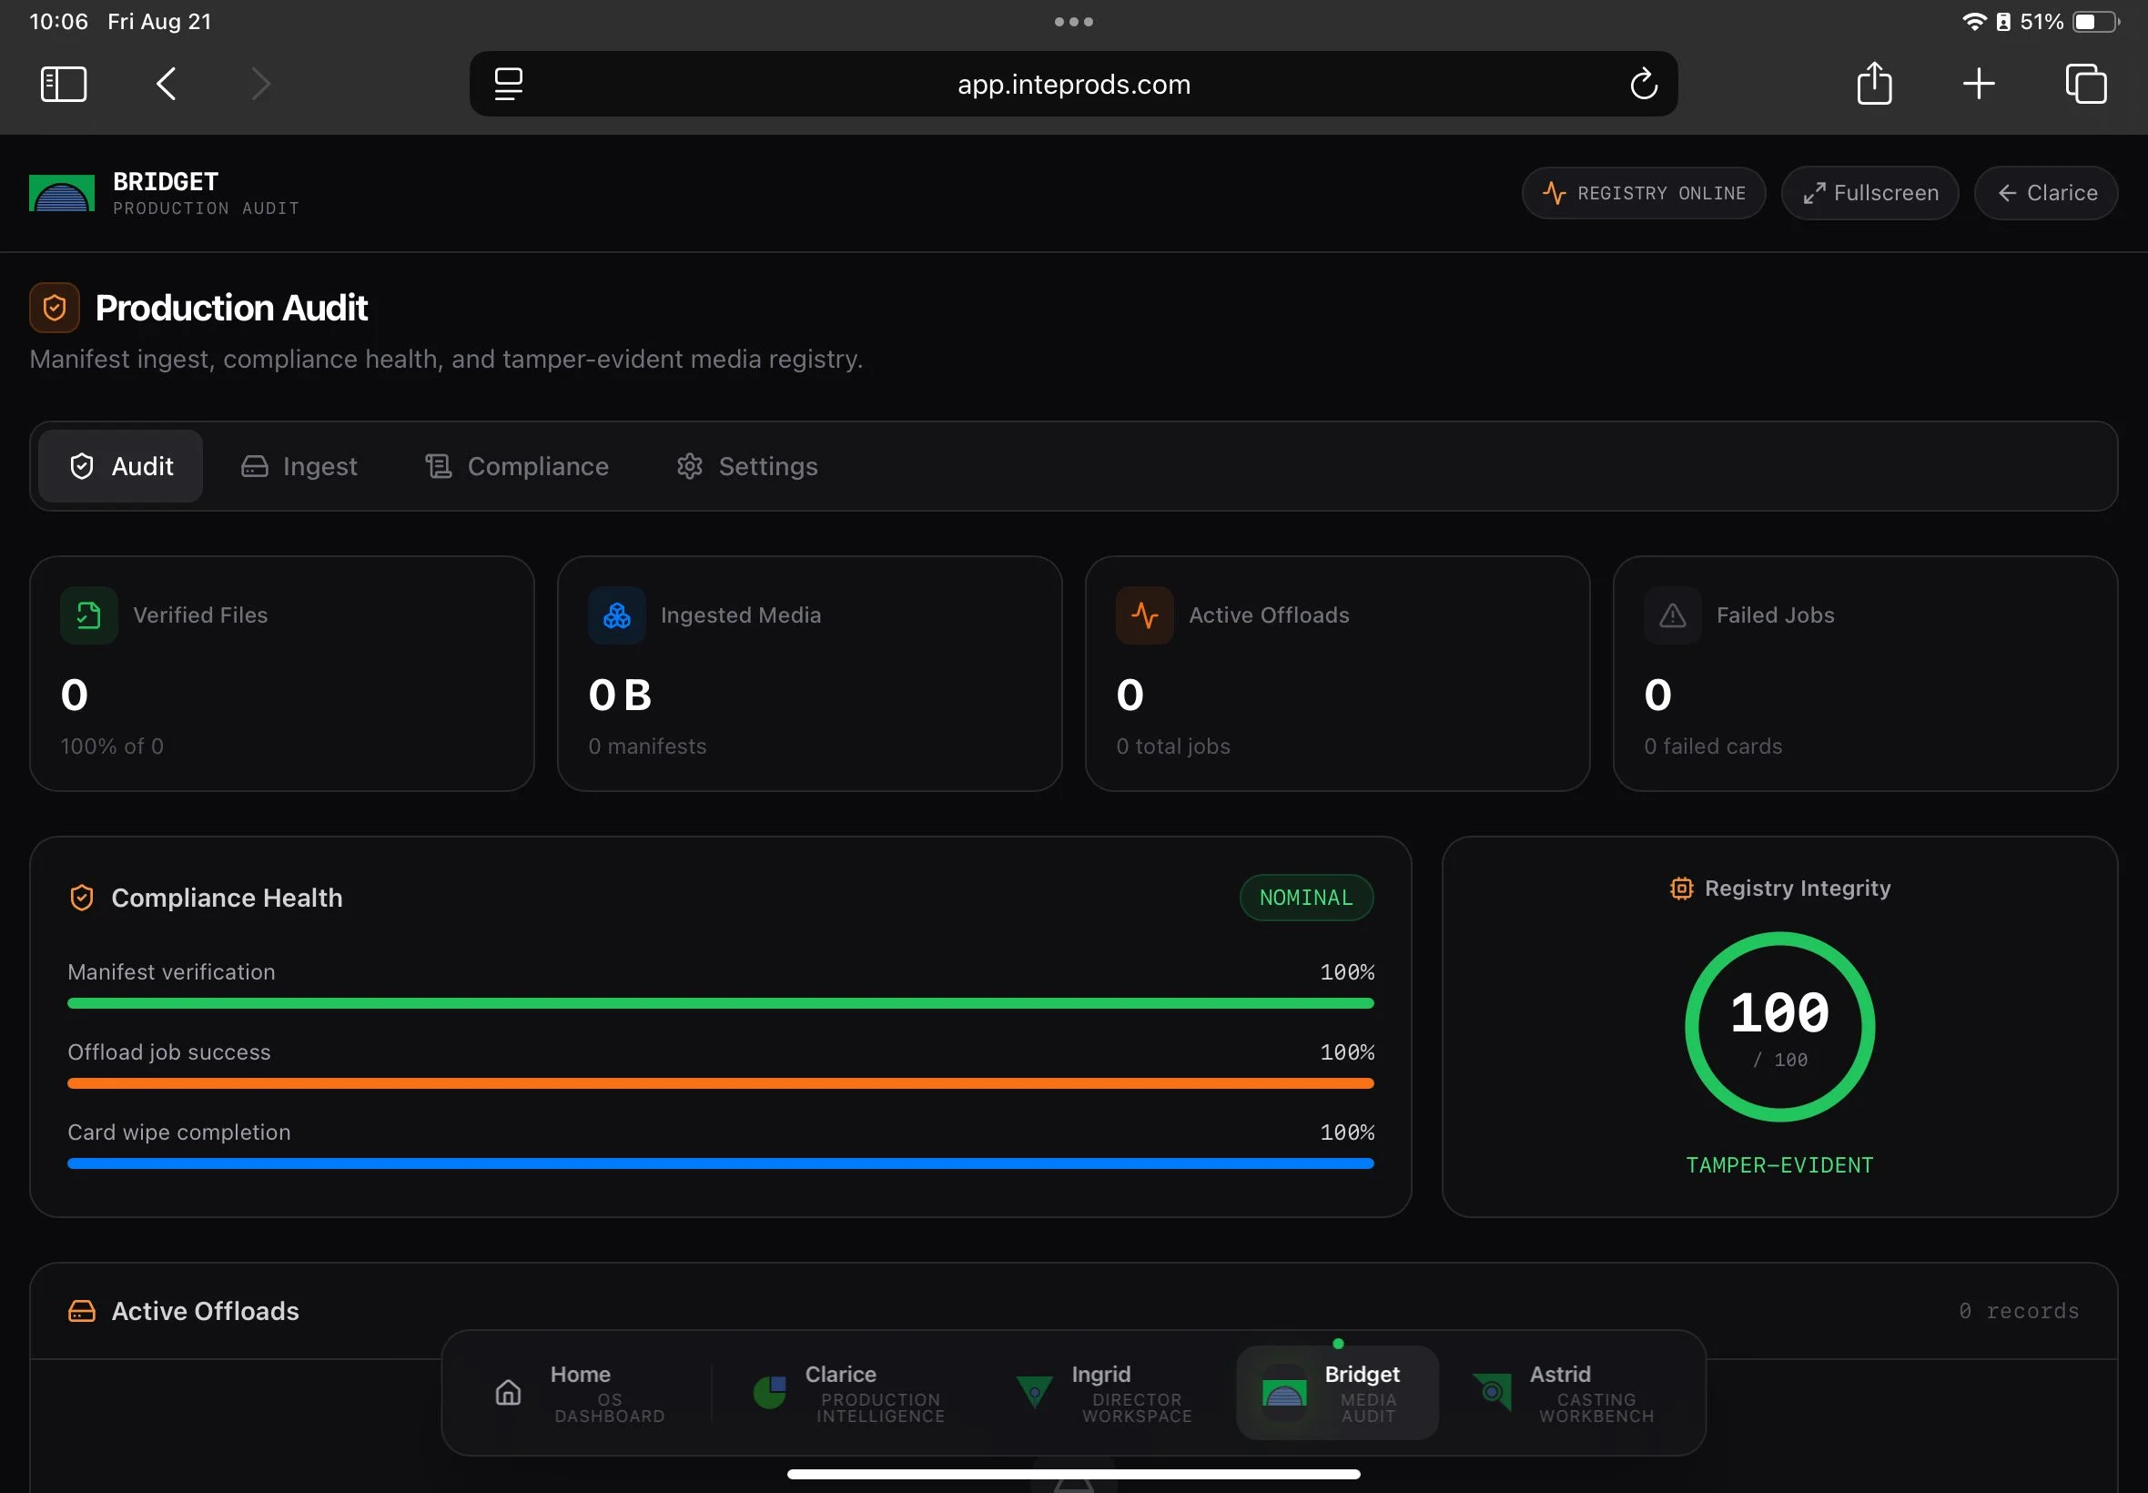Viewport: 2148px width, 1493px height.
Task: Click the Ingested Media card icon
Action: click(616, 615)
